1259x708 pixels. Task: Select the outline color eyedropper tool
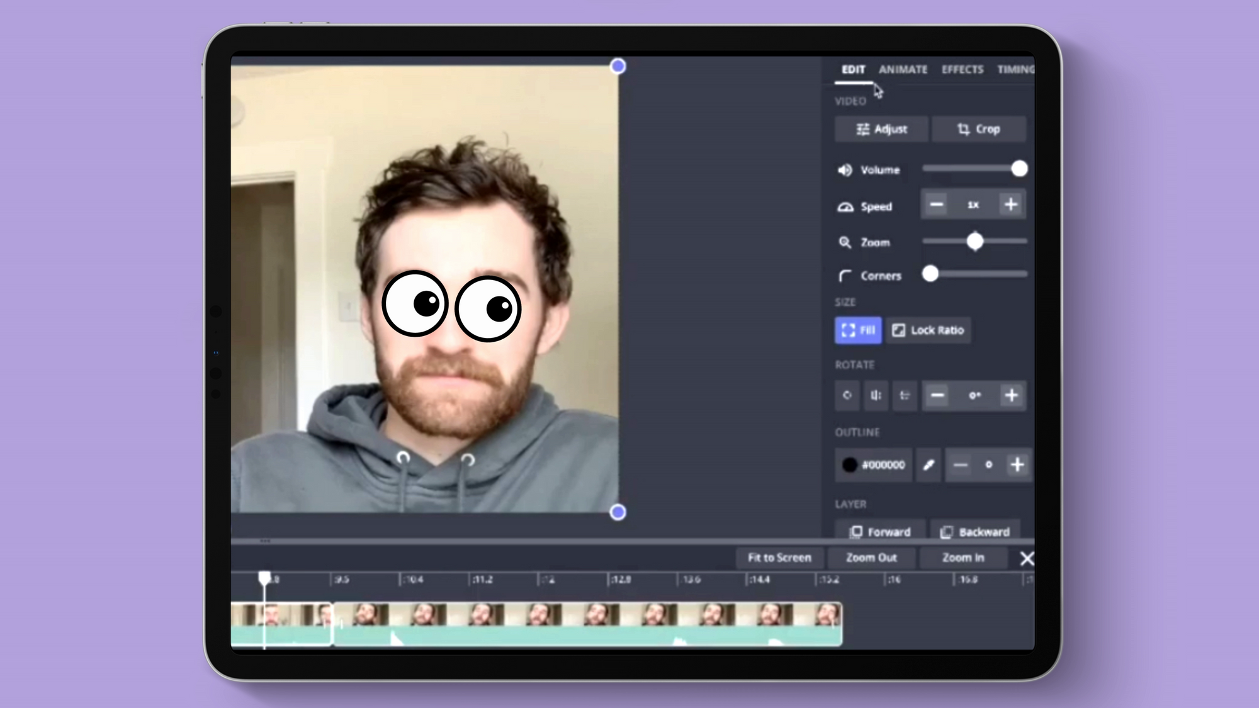(928, 465)
